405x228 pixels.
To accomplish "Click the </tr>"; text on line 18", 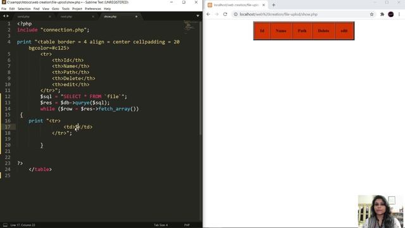I will pyautogui.click(x=62, y=133).
